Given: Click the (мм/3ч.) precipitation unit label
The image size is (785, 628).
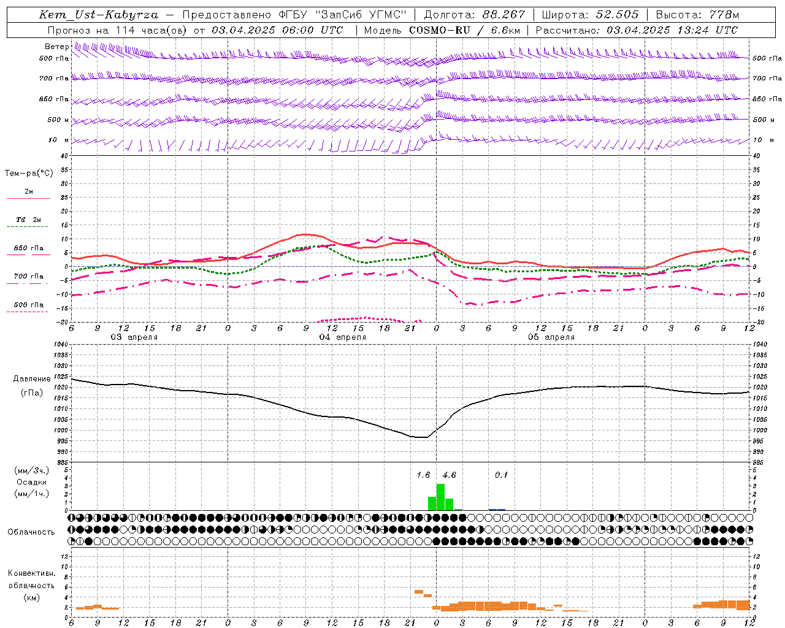Looking at the screenshot, I should coord(31,470).
